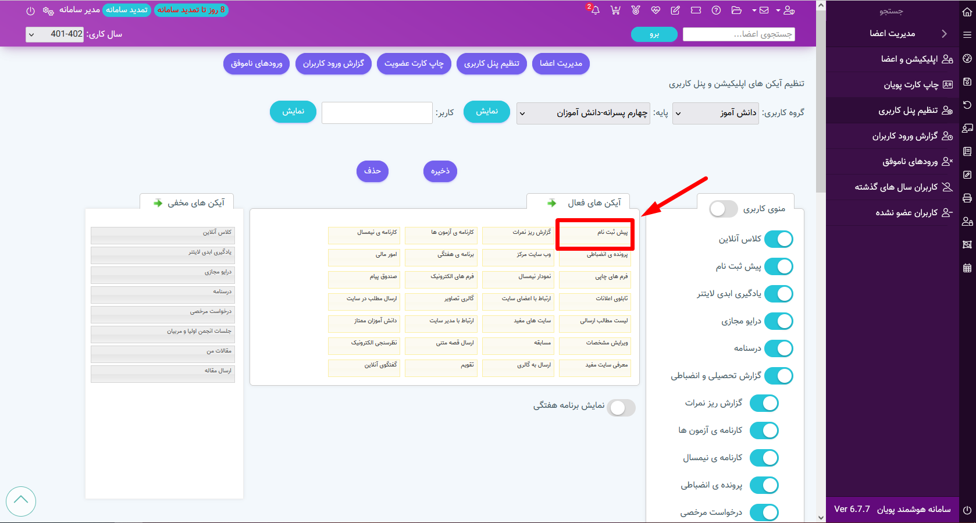The width and height of the screenshot is (976, 523).
Task: Click the home icon in sidebar
Action: tap(967, 11)
